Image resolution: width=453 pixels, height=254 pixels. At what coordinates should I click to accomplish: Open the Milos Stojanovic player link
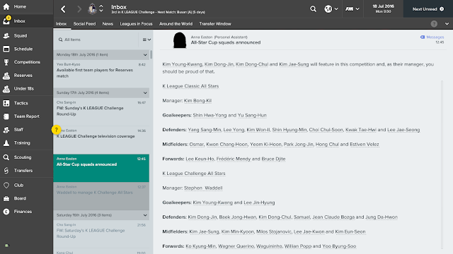pyautogui.click(x=274, y=231)
